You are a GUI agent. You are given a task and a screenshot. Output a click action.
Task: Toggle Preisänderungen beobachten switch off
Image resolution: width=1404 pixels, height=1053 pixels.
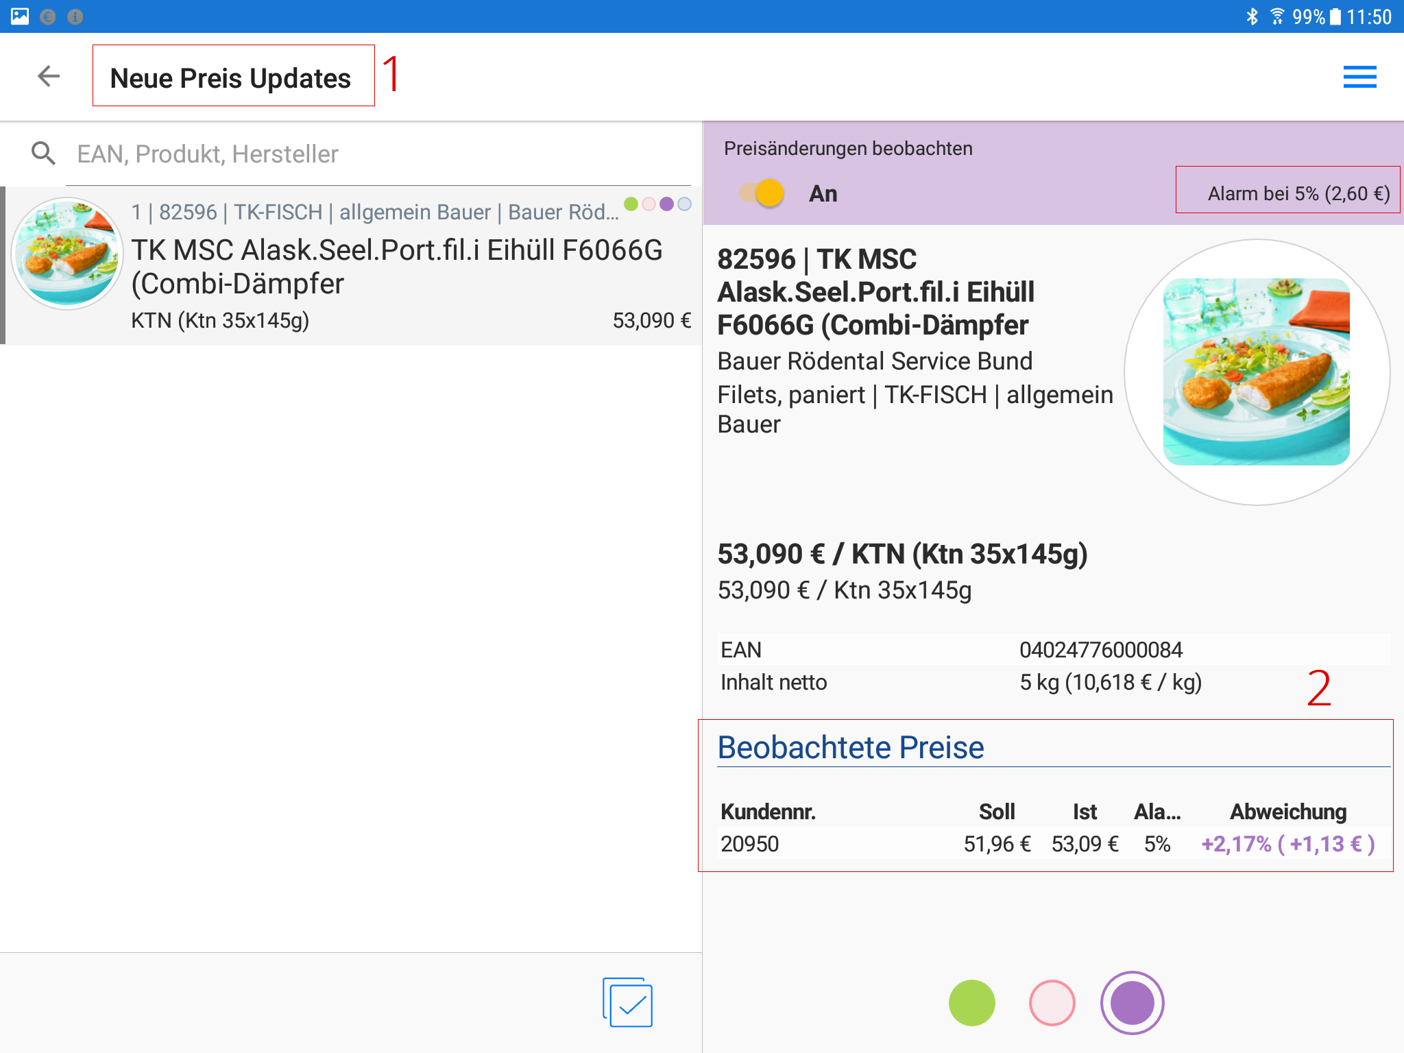point(762,193)
